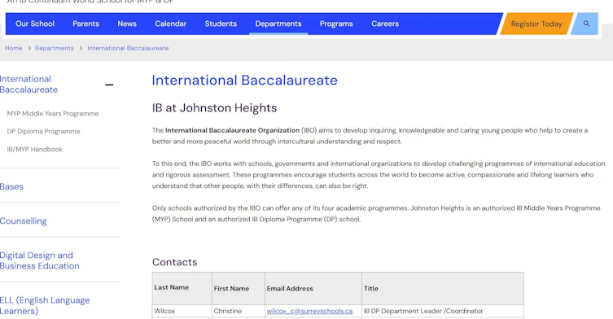
Task: Click the Christine first name cell
Action: click(239, 311)
